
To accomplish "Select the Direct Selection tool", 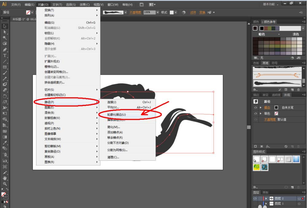I will click(x=5, y=32).
